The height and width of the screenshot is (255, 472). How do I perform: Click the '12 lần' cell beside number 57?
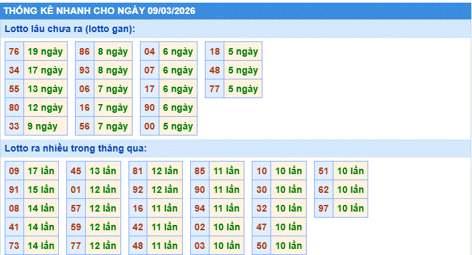[103, 208]
